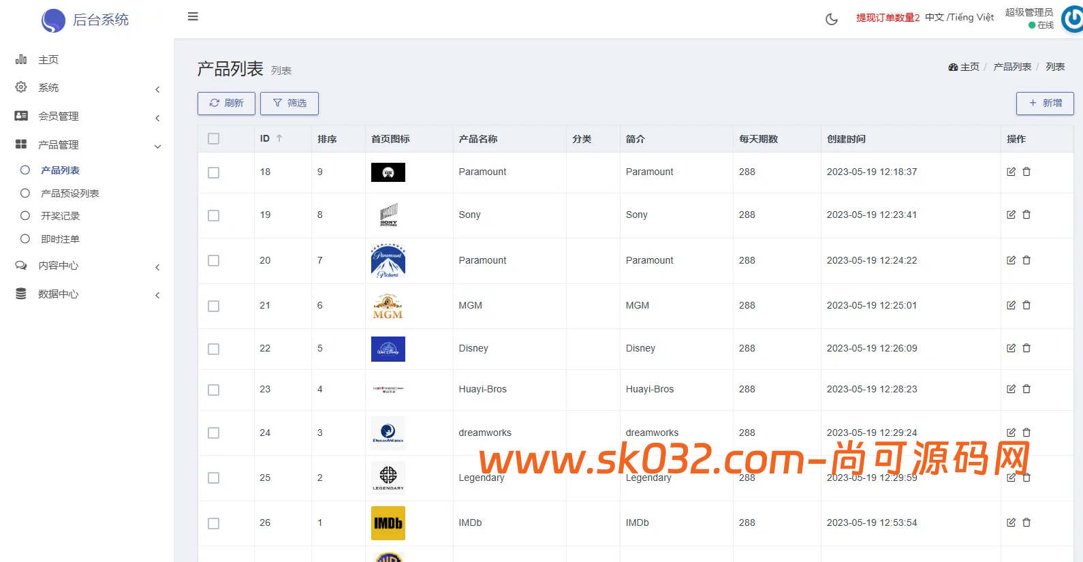Click the 主页 chart icon in sidebar
The height and width of the screenshot is (562, 1083).
21,59
